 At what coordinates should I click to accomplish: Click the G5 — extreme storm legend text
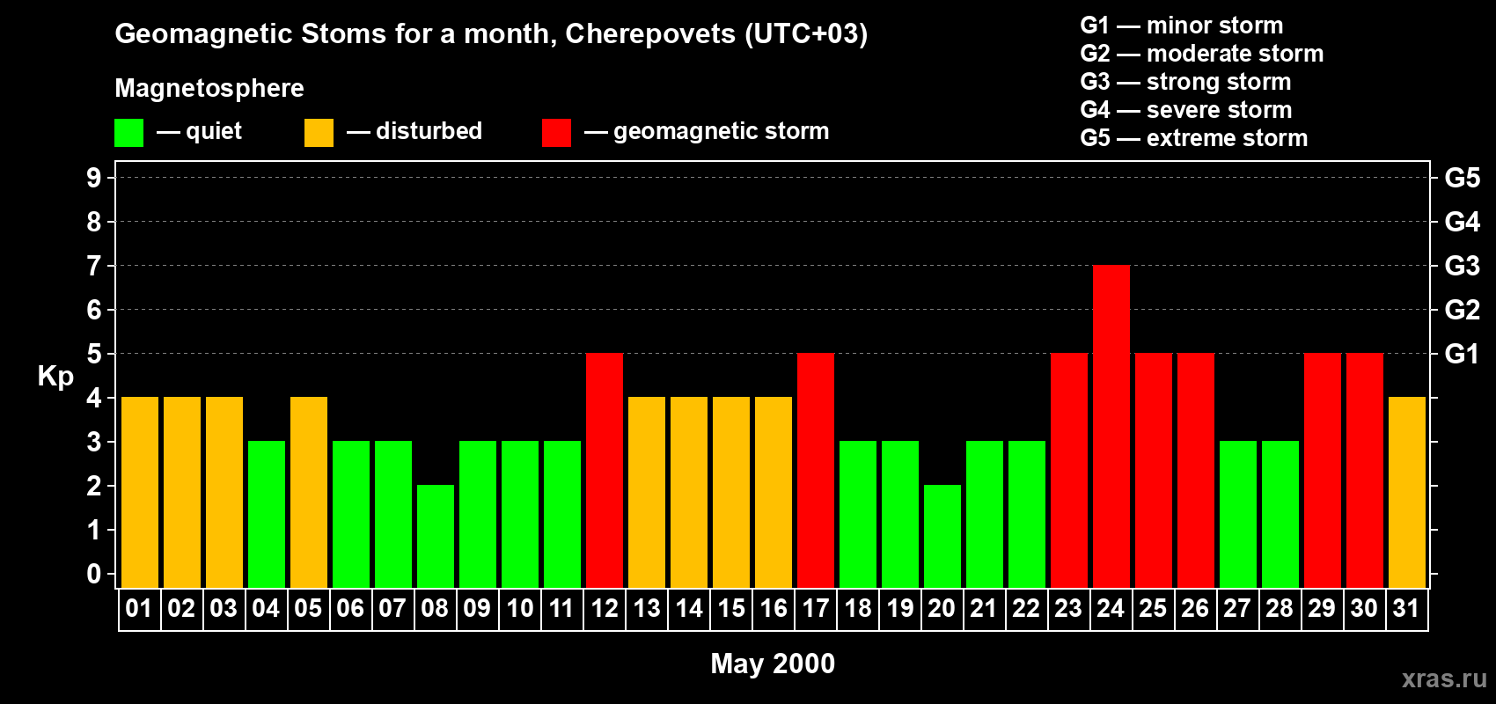1194,138
